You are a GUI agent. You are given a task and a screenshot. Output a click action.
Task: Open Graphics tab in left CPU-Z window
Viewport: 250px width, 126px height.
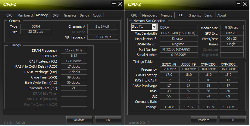[x=70, y=15]
